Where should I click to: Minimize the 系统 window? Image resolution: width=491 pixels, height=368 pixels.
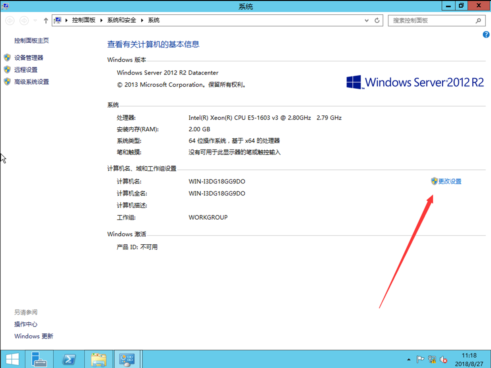point(448,6)
